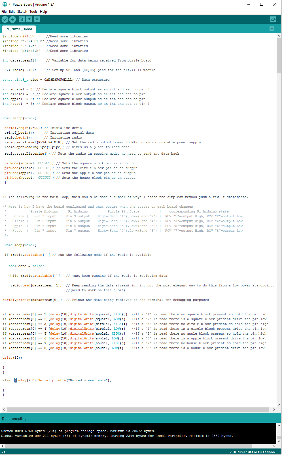
Task: Click the 'if (datastream[0] == 8)' line
Action: [63, 348]
